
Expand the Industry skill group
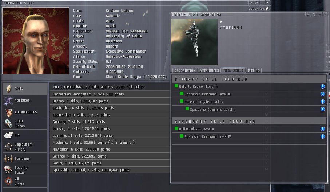110,129
